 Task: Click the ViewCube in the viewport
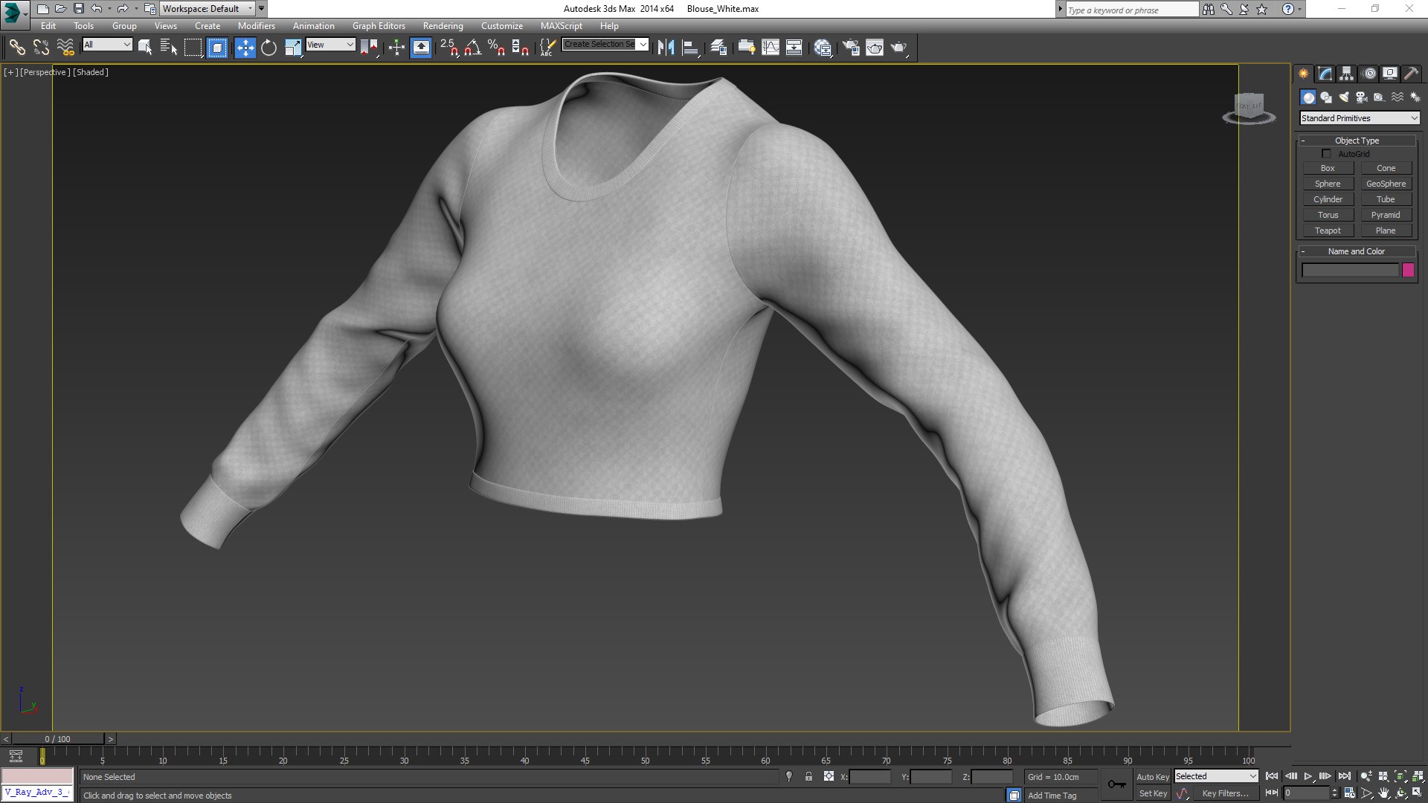pos(1249,108)
